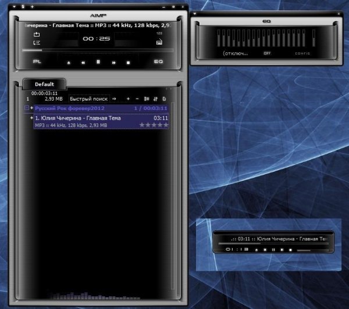Click the second title bar icon next to menu arrow

[23, 6]
